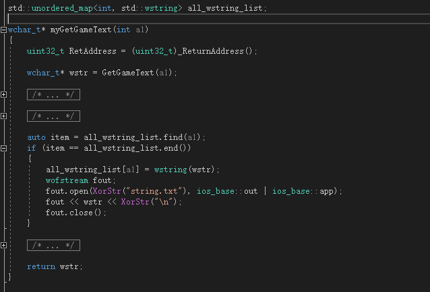This screenshot has width=430, height=292.
Task: Click the fout.open call
Action: (67, 191)
